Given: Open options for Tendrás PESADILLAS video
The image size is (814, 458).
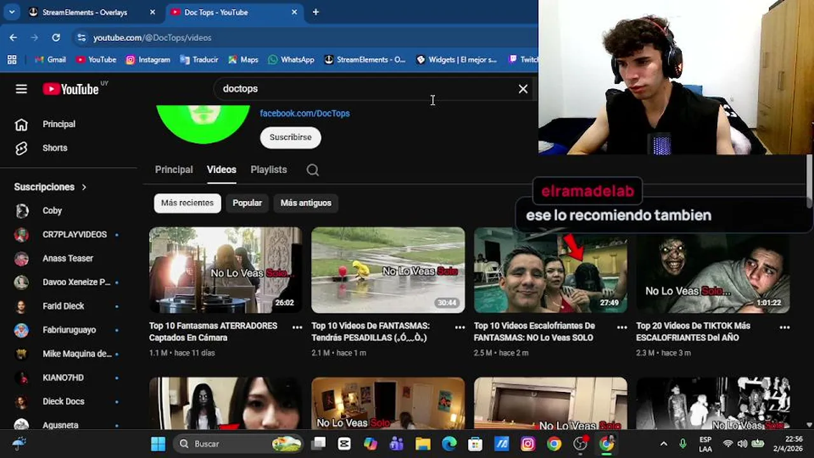Looking at the screenshot, I should pos(460,327).
